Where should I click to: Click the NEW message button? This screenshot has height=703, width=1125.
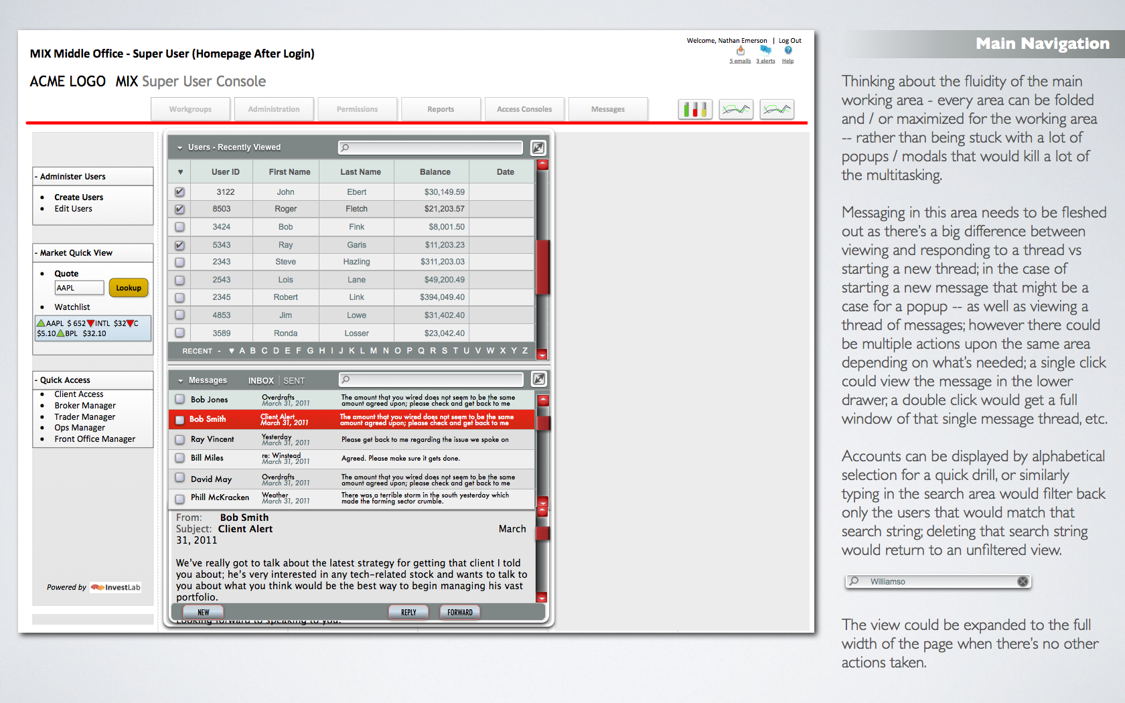[204, 612]
